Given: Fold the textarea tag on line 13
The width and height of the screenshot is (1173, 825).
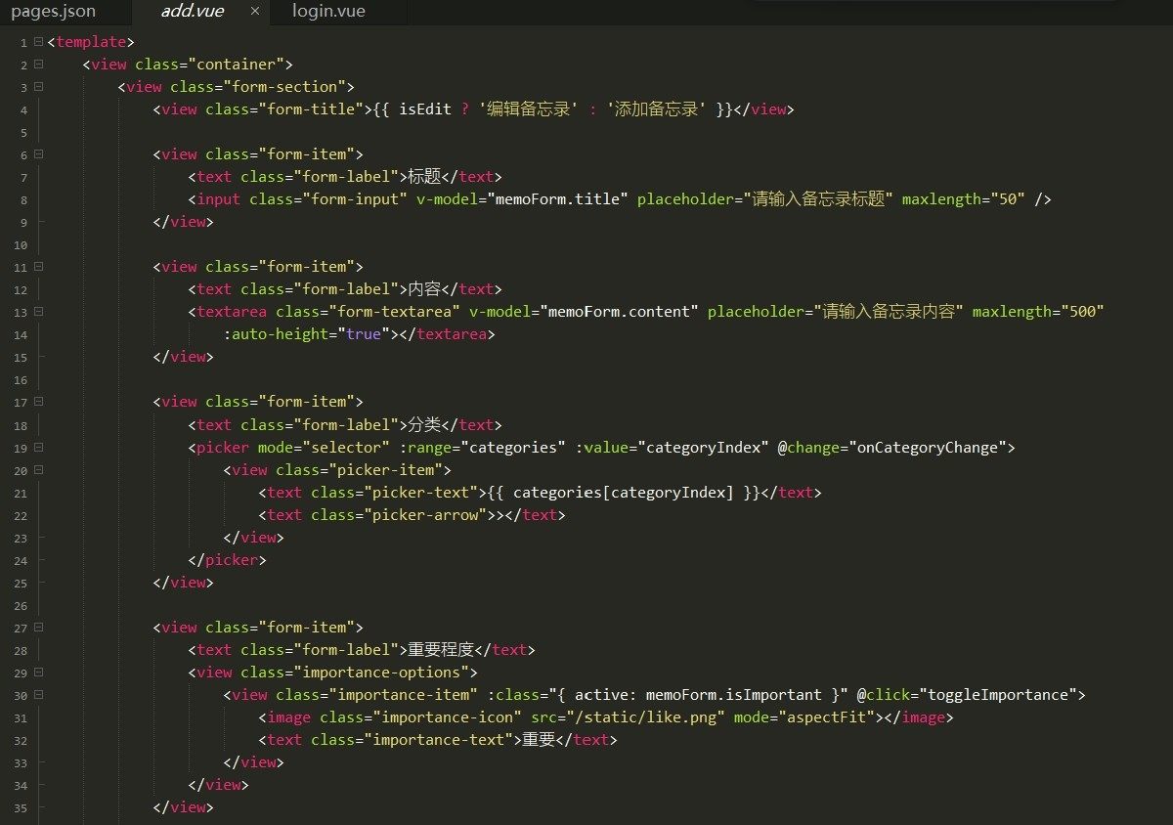Looking at the screenshot, I should pyautogui.click(x=38, y=312).
